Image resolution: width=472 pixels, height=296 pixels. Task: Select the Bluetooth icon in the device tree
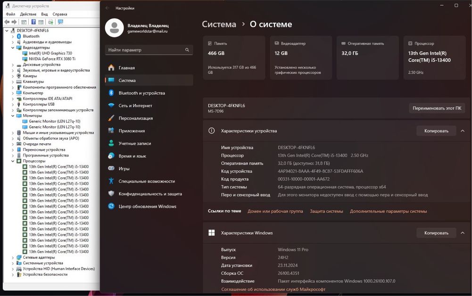pyautogui.click(x=19, y=36)
